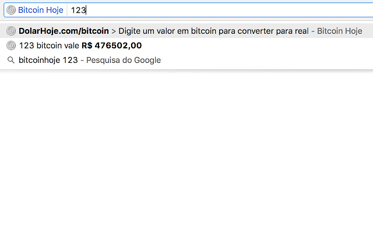Click divider between 'Bitcoin Hoje' and '123'

(67, 10)
